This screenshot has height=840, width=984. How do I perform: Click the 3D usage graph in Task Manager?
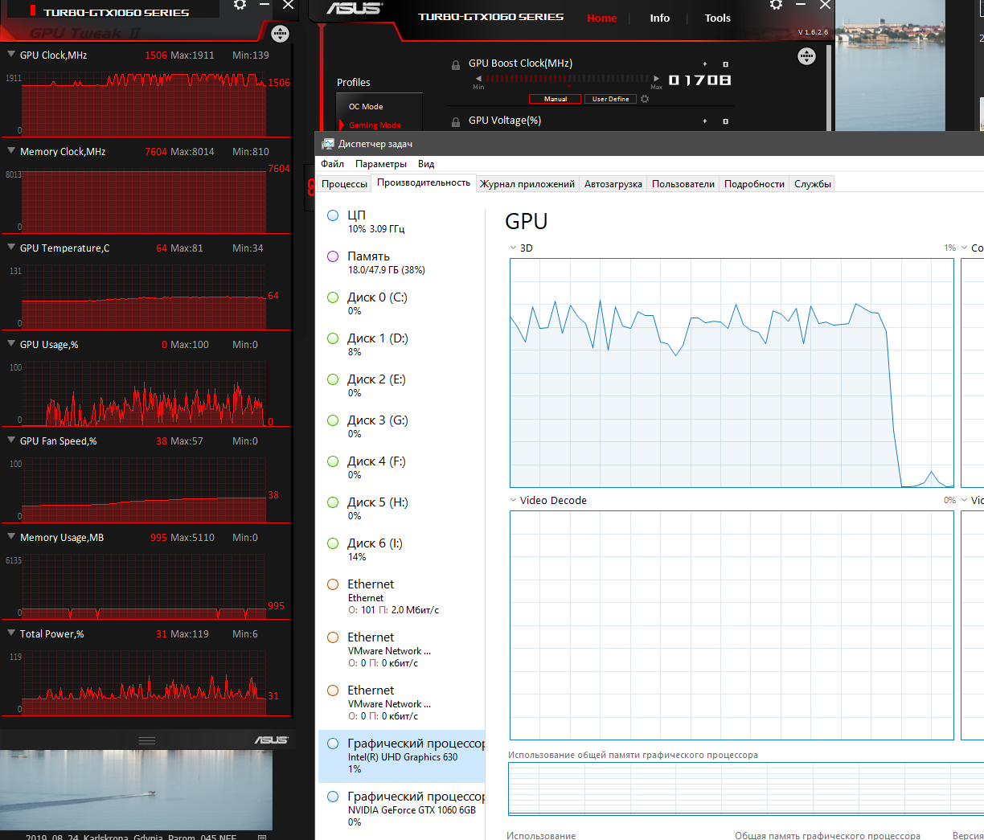pos(732,373)
